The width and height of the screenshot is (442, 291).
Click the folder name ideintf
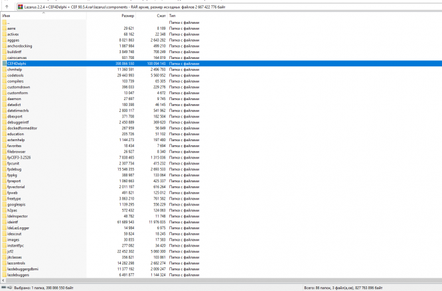point(13,222)
